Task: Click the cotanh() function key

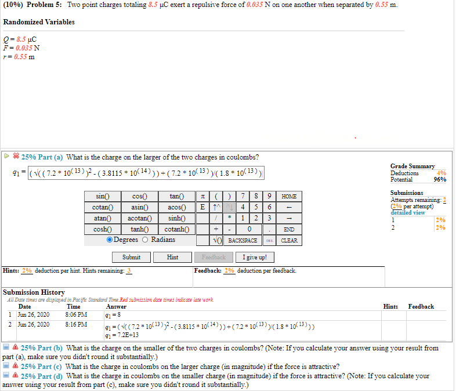Action: point(177,229)
